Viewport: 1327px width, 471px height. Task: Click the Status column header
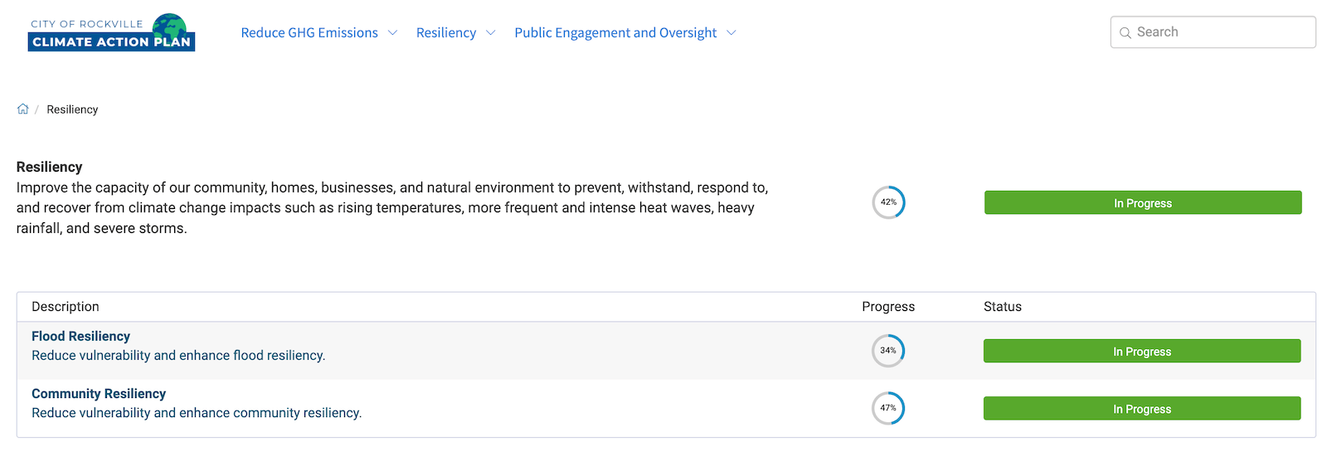click(1003, 307)
